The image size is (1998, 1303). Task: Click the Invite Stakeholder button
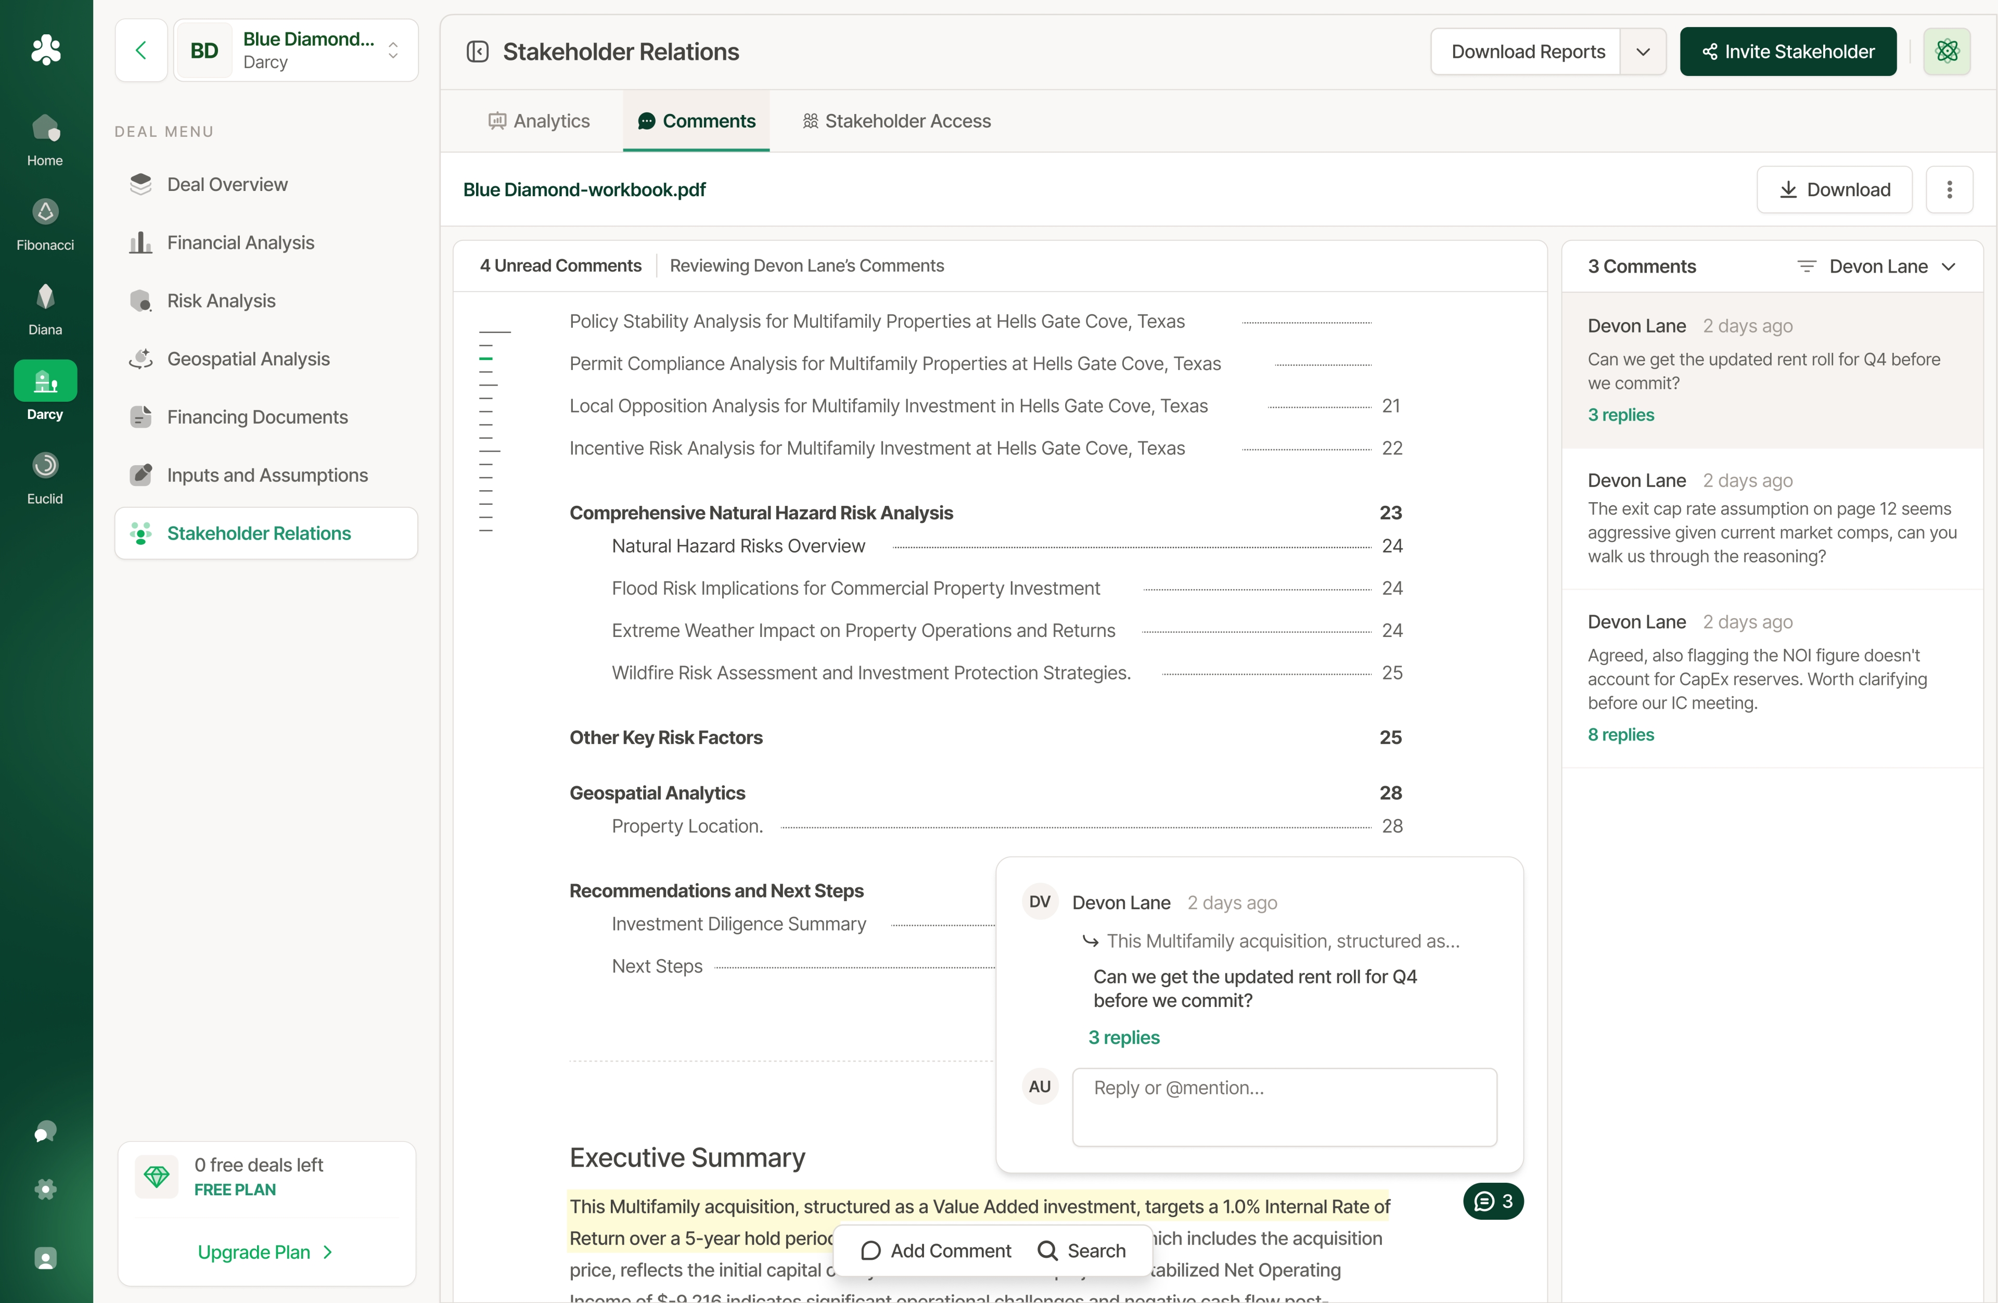pos(1787,52)
